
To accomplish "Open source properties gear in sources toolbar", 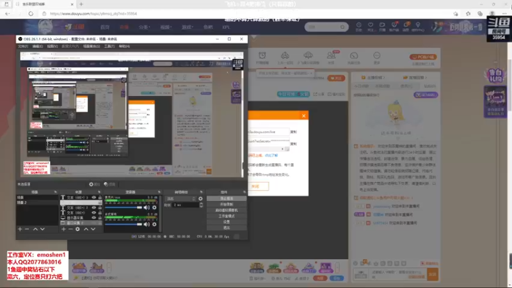I will point(77,229).
